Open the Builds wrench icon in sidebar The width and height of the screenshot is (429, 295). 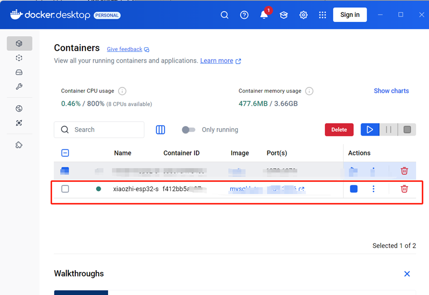(19, 87)
